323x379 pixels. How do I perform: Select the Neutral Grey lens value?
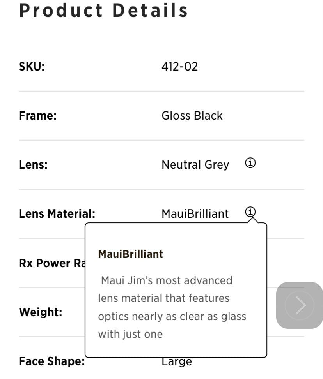pyautogui.click(x=195, y=165)
